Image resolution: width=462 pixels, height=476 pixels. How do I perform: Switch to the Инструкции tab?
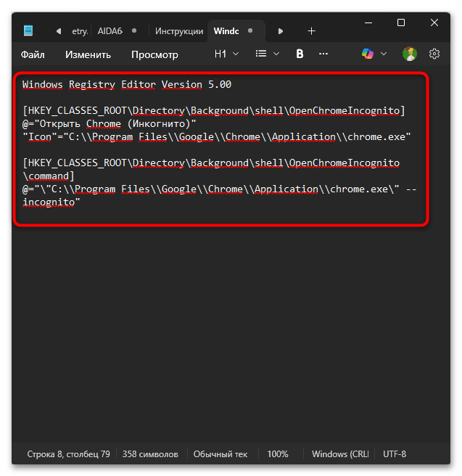point(179,31)
